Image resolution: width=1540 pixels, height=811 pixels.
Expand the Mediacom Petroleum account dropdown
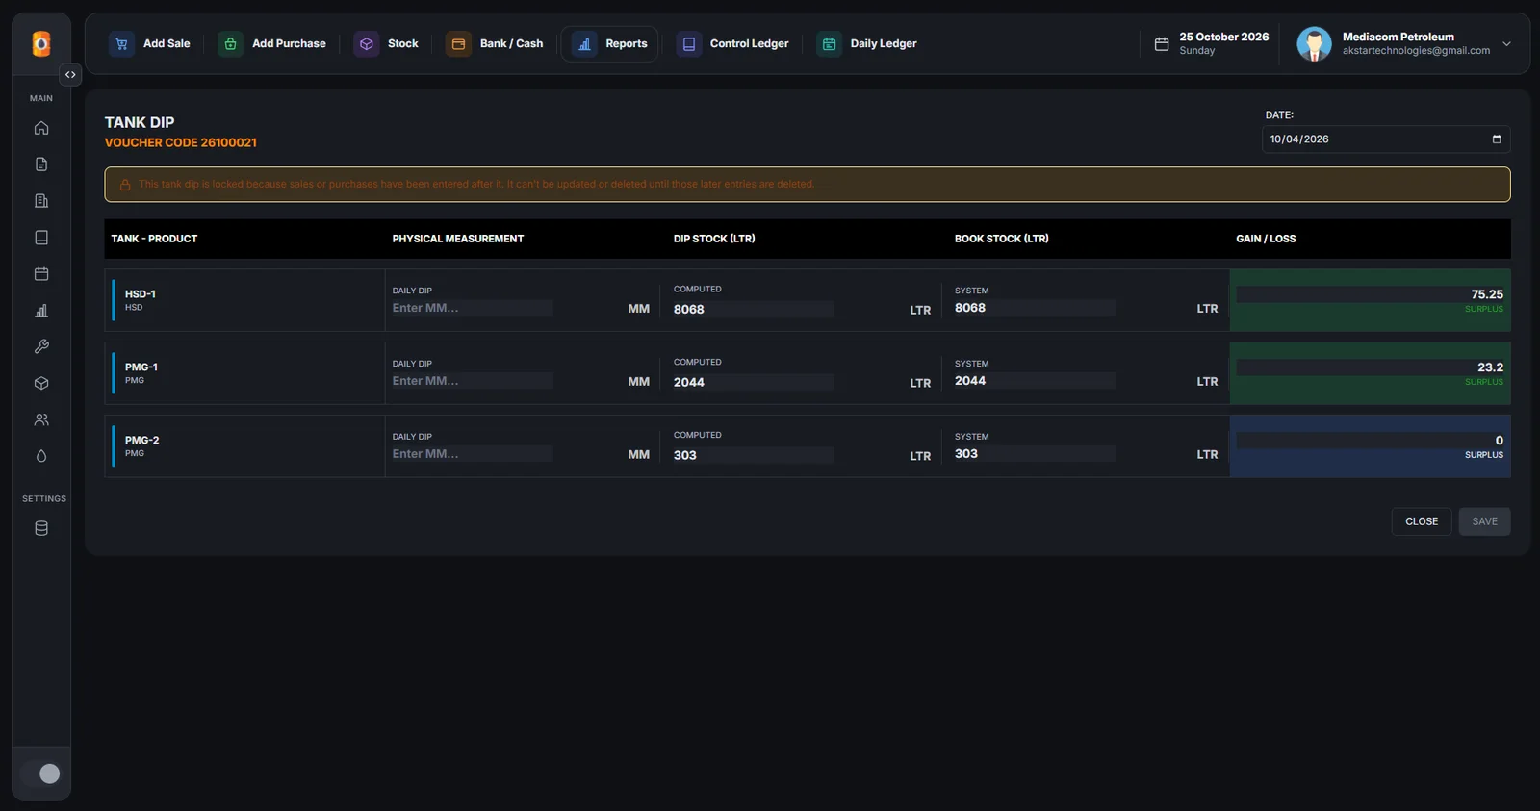tap(1506, 44)
